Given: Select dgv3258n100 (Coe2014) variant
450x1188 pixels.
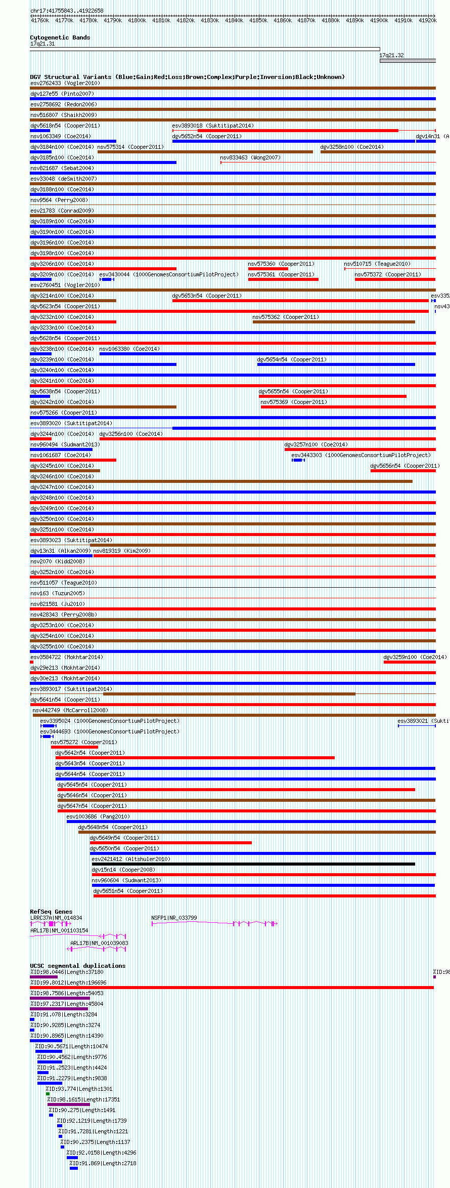Looking at the screenshot, I should (x=352, y=147).
